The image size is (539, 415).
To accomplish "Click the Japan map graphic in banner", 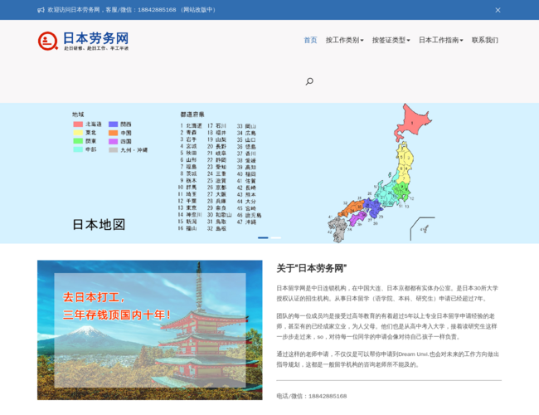I will pyautogui.click(x=381, y=173).
